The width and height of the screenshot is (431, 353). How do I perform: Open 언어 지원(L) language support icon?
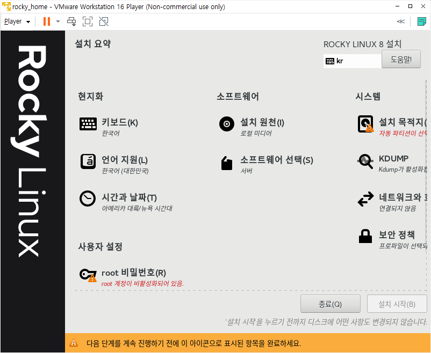pyautogui.click(x=88, y=161)
